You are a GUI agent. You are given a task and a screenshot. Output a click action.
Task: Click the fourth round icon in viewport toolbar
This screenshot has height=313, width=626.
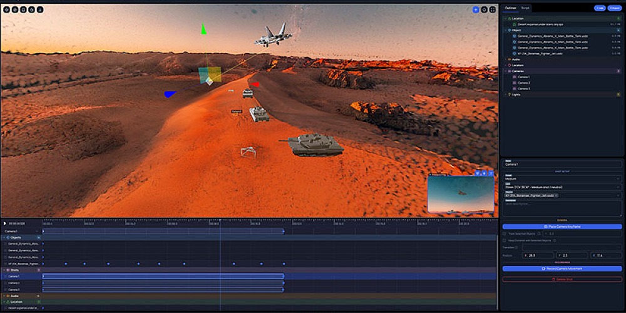point(31,9)
